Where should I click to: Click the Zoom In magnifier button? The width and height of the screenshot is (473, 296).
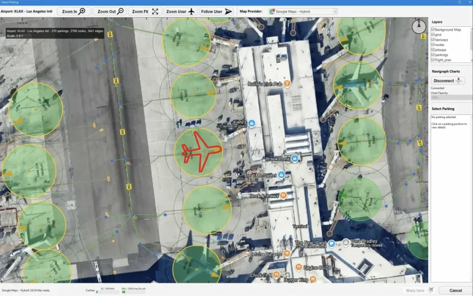[74, 12]
